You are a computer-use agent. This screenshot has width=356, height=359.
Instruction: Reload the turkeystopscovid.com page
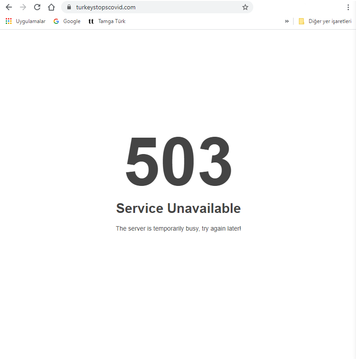[37, 8]
